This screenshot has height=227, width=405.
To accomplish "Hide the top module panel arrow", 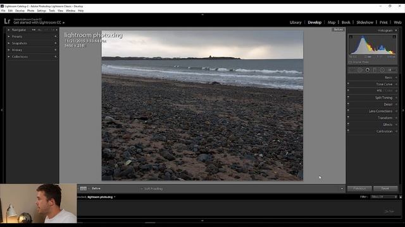I will tap(202, 15).
